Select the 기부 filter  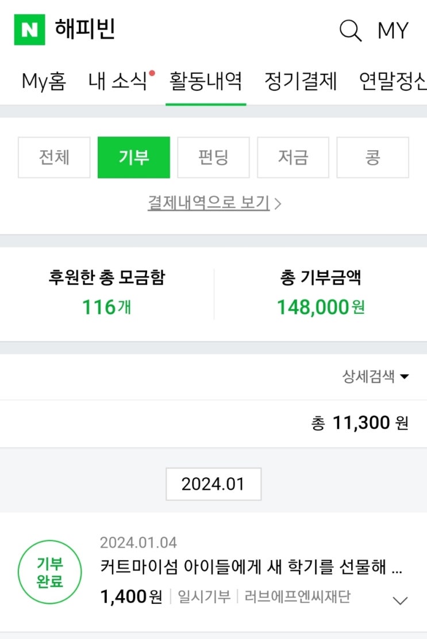coord(134,157)
